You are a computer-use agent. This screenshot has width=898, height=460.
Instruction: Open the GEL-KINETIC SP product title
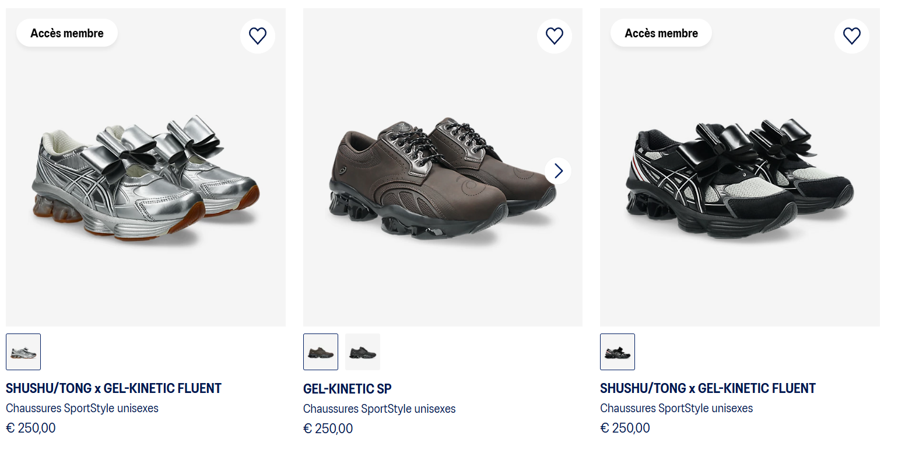click(x=347, y=389)
